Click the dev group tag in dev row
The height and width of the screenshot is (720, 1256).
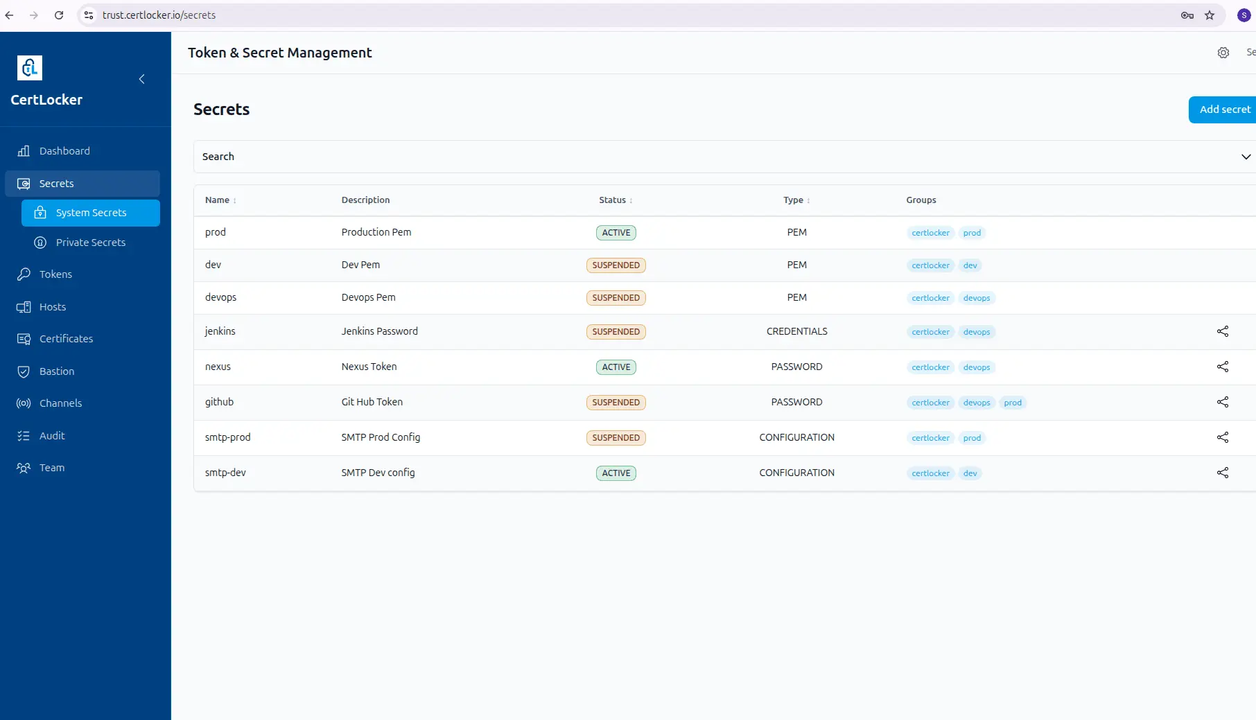(x=970, y=265)
